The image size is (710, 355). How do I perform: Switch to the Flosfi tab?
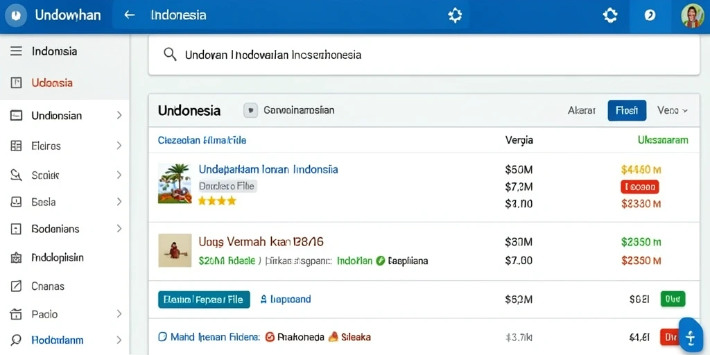click(x=627, y=110)
